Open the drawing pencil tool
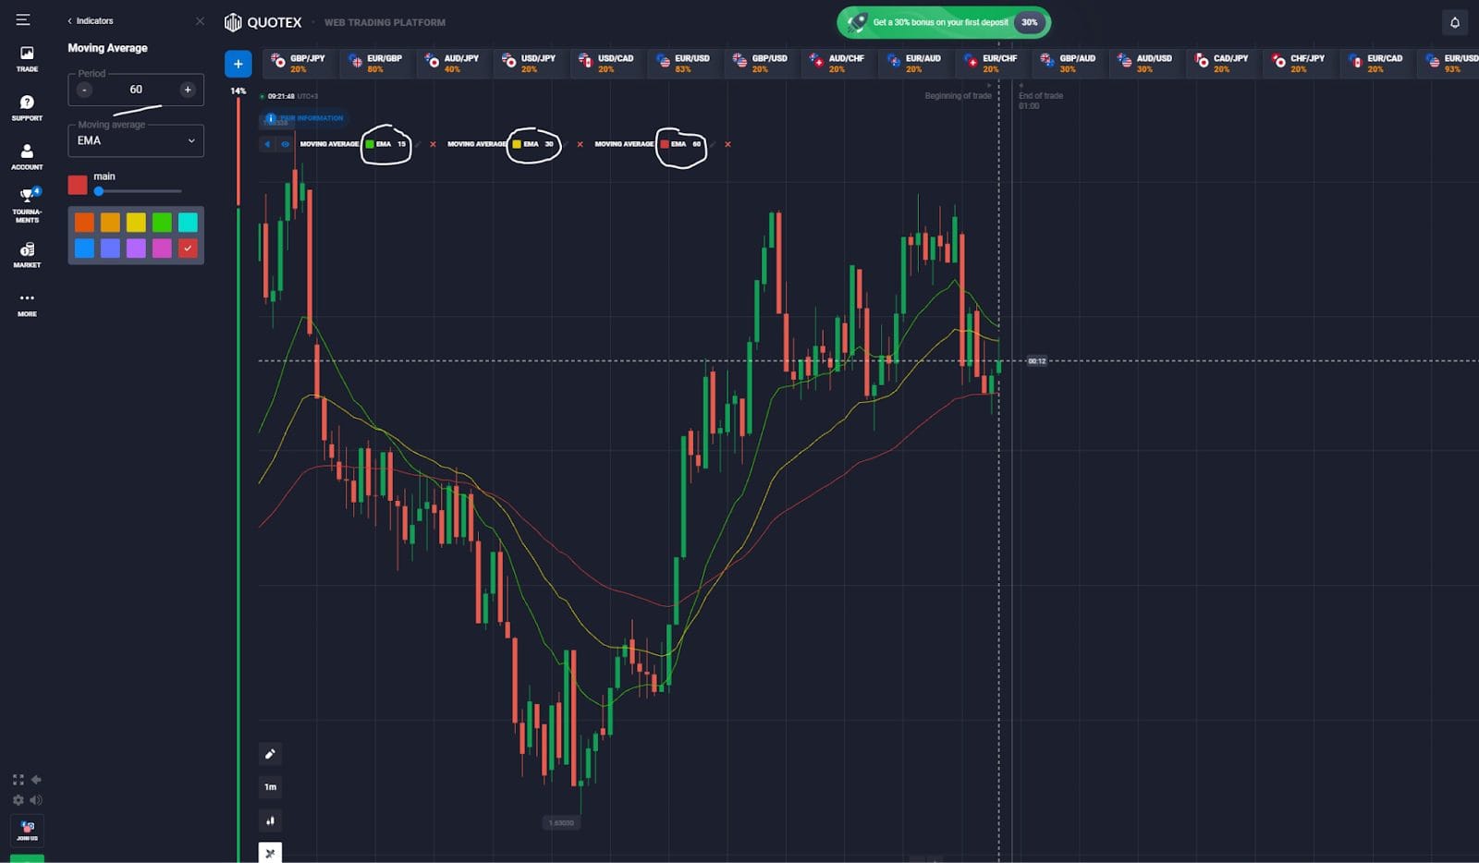This screenshot has width=1479, height=863. pos(270,754)
